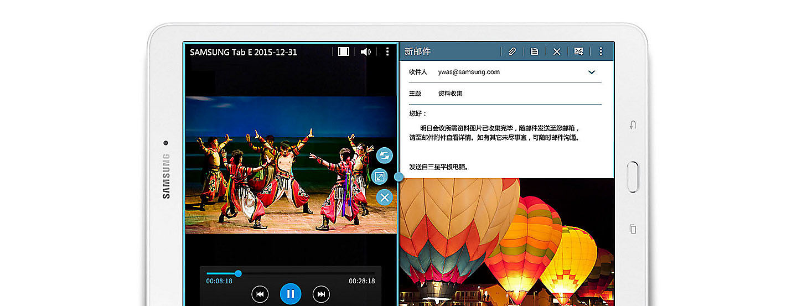797x306 pixels.
Task: Toggle video aspect ratio icon
Action: 344,51
